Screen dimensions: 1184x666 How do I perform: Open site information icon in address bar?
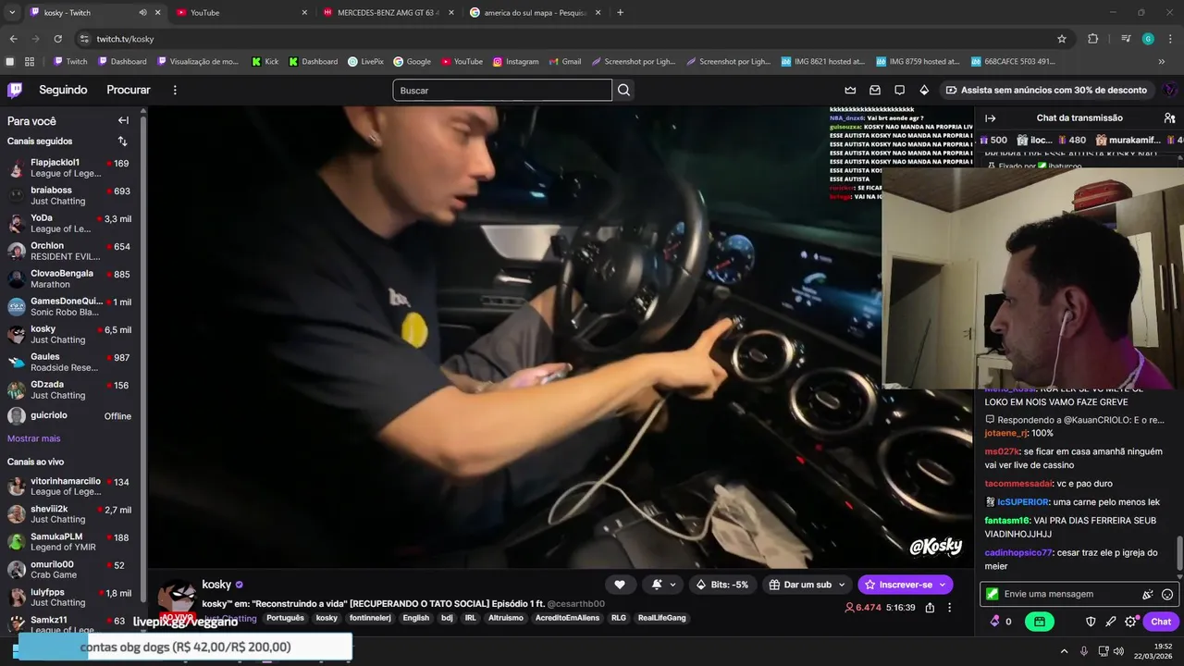click(x=84, y=39)
